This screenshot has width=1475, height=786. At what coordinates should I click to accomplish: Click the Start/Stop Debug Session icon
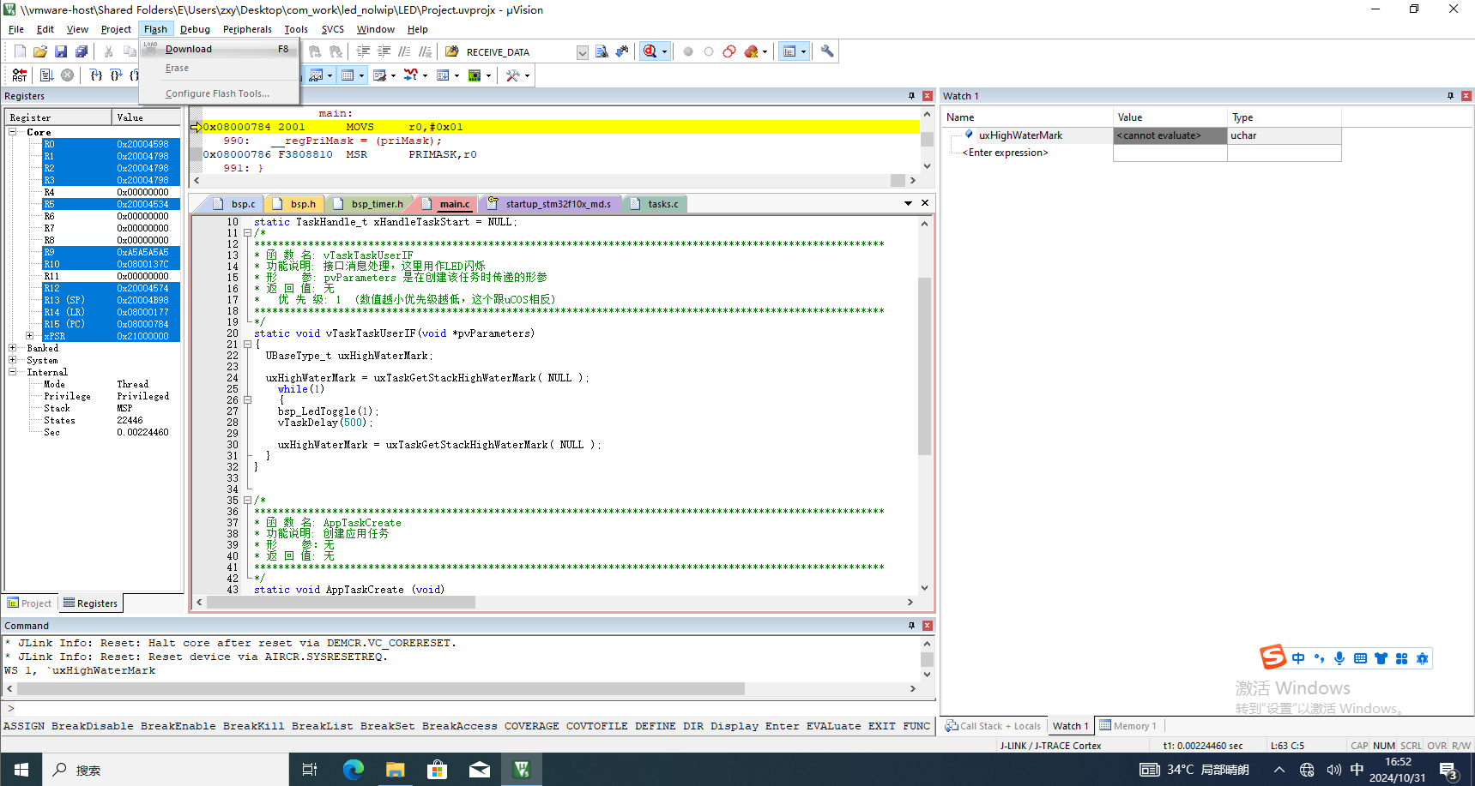650,51
